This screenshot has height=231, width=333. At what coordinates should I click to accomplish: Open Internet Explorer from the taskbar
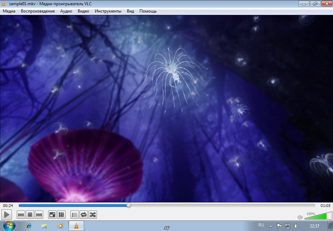click(29, 226)
